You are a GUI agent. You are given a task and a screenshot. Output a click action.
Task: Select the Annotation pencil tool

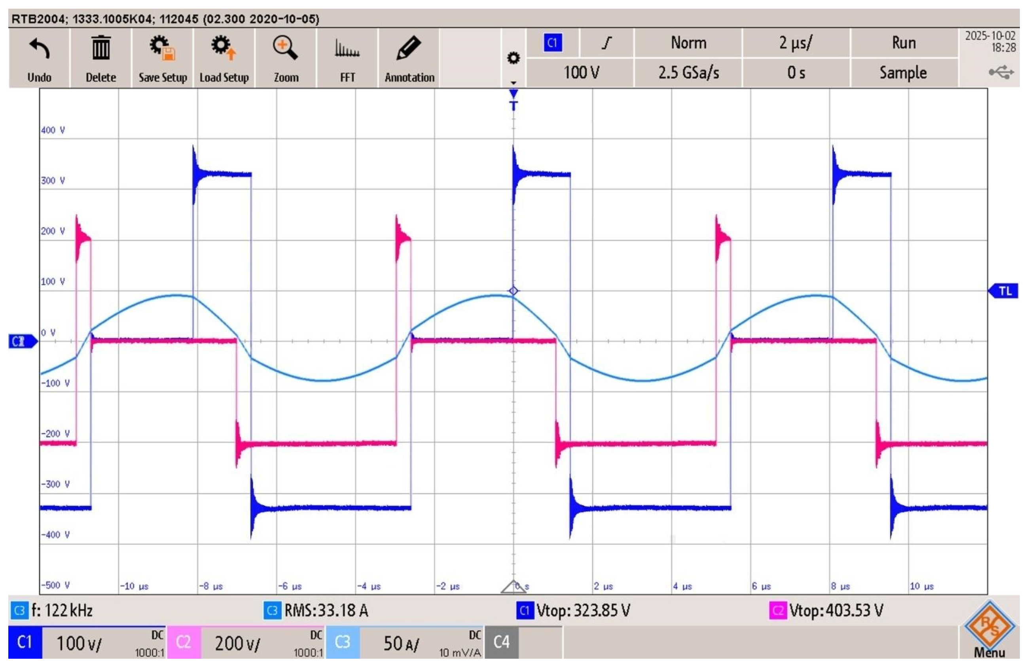click(409, 48)
